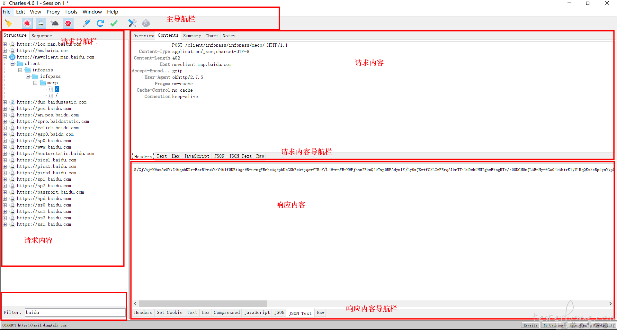
Task: Switch to the Structure tab
Action: [x=15, y=35]
